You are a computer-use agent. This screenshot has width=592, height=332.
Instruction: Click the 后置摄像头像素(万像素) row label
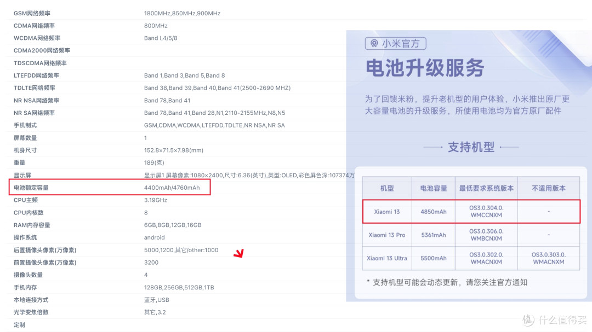click(x=45, y=250)
